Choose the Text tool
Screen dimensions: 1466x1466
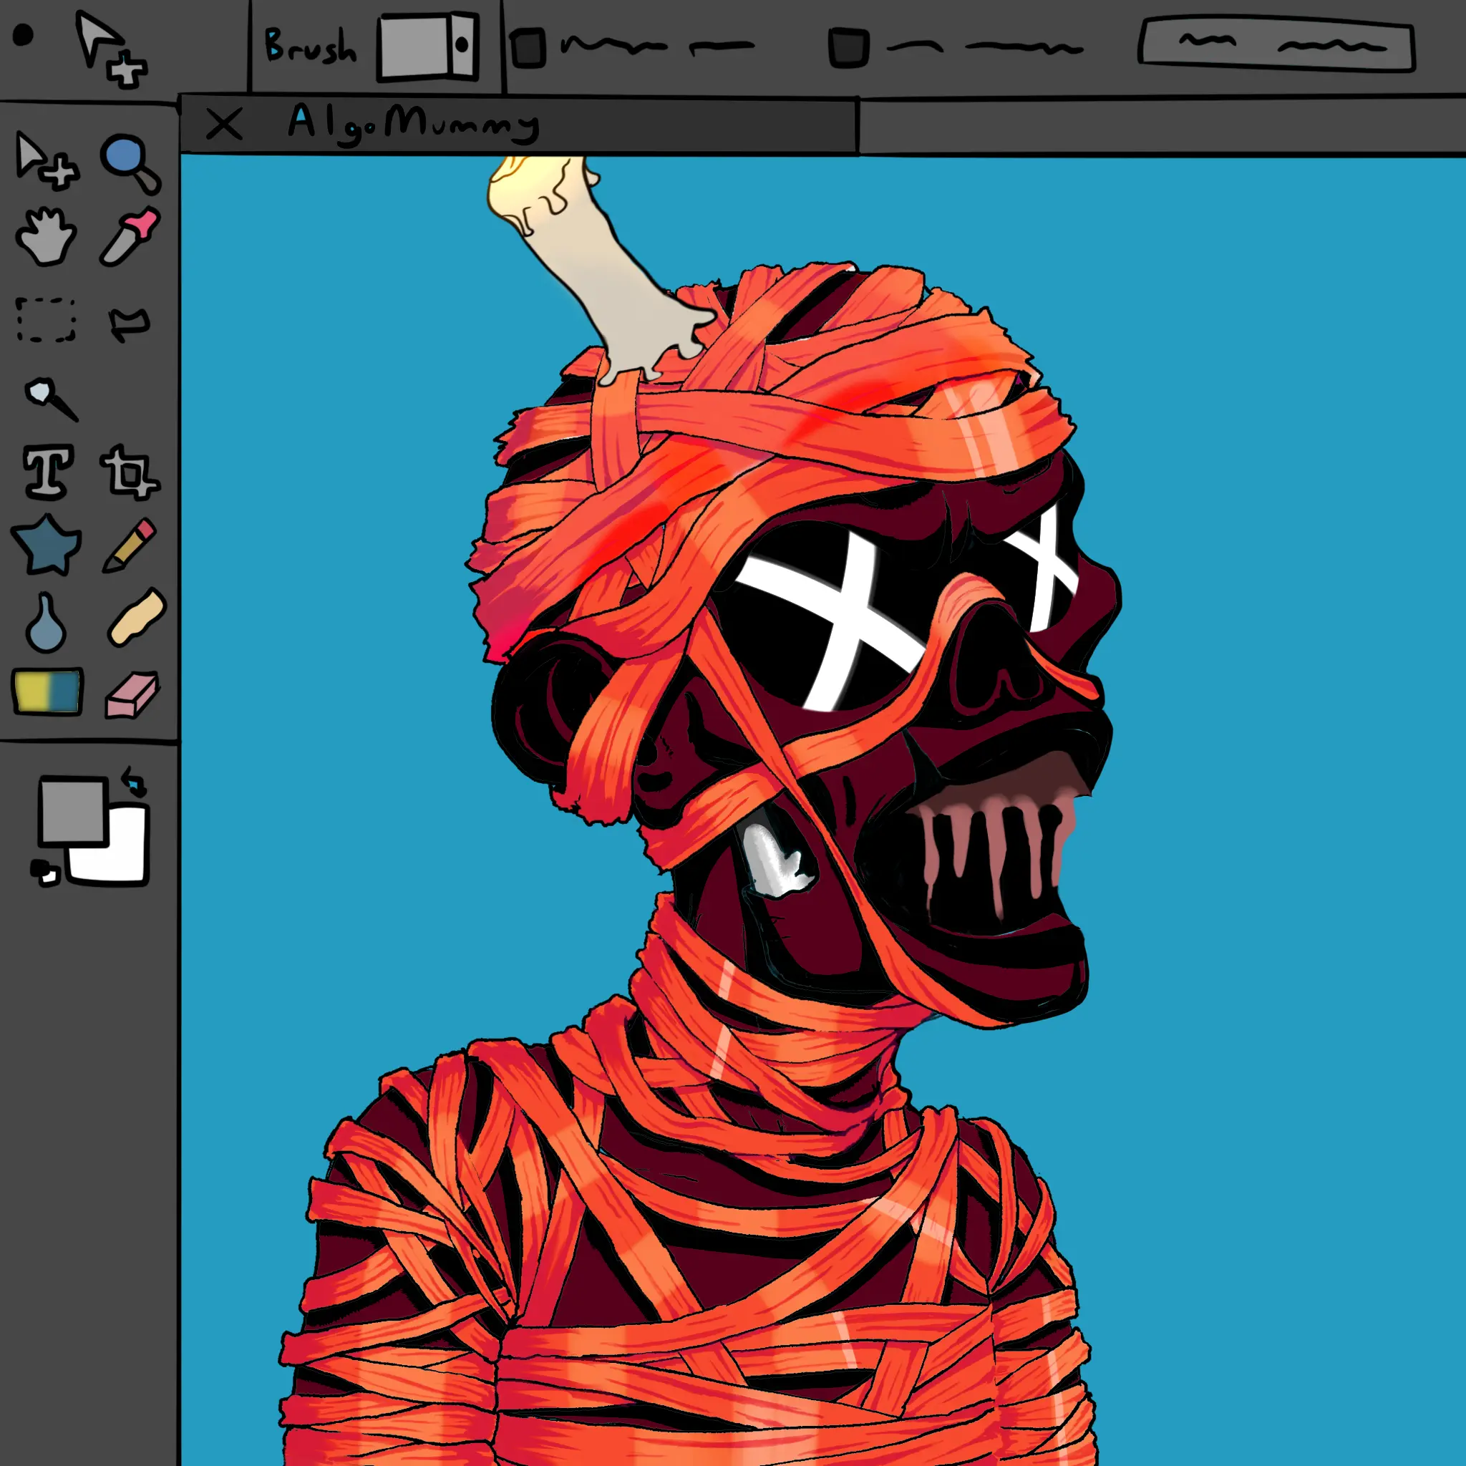(48, 471)
